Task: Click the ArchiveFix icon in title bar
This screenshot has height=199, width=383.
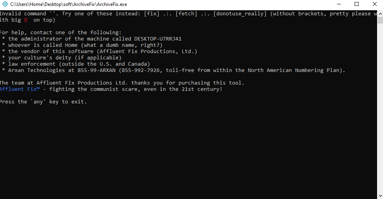Action: coord(5,4)
